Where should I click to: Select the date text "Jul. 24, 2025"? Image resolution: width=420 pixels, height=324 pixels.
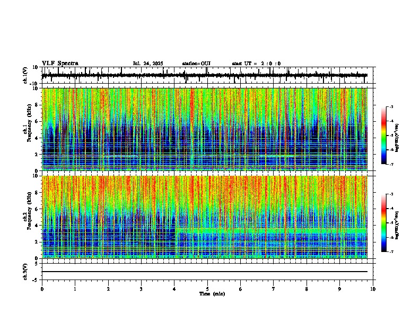[x=148, y=64]
